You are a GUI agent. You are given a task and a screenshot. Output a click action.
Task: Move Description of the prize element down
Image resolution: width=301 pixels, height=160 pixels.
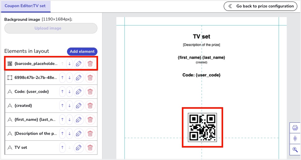point(70,134)
